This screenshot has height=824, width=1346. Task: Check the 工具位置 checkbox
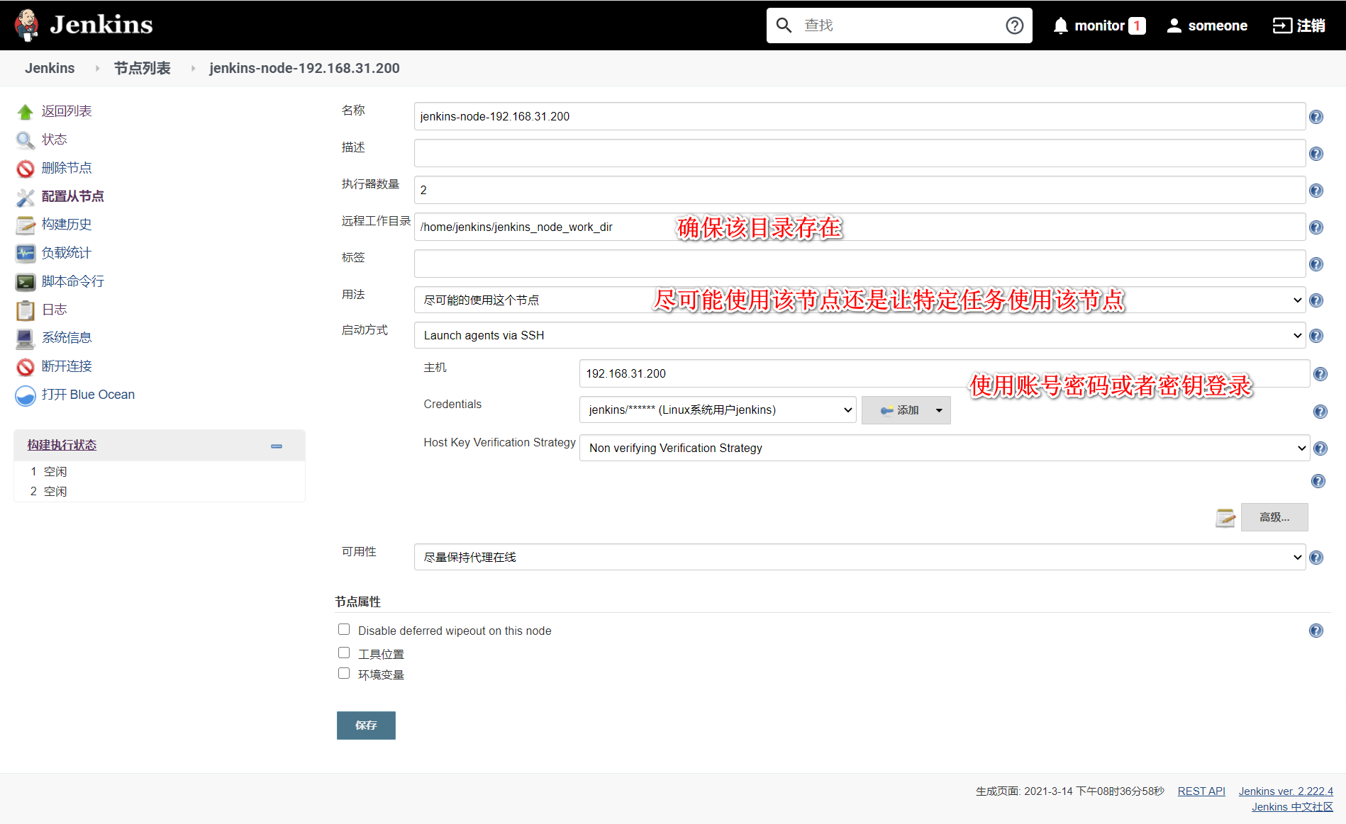click(x=344, y=652)
